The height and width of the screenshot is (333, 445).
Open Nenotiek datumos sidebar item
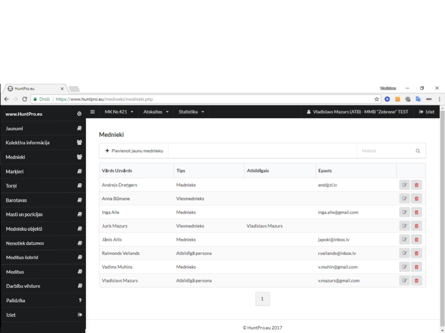(x=43, y=243)
